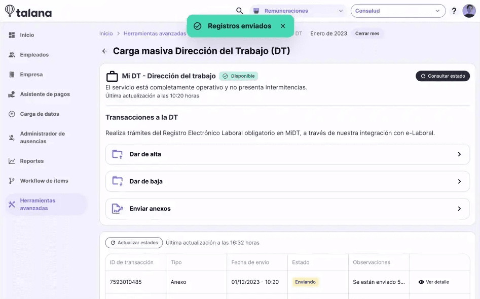The width and height of the screenshot is (480, 299).
Task: Click the Asistente de pagos icon
Action: pyautogui.click(x=11, y=94)
